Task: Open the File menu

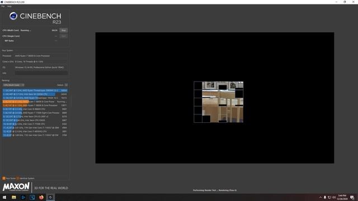Action: pyautogui.click(x=3, y=6)
